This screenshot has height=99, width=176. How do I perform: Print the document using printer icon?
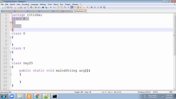pyautogui.click(x=21, y=7)
